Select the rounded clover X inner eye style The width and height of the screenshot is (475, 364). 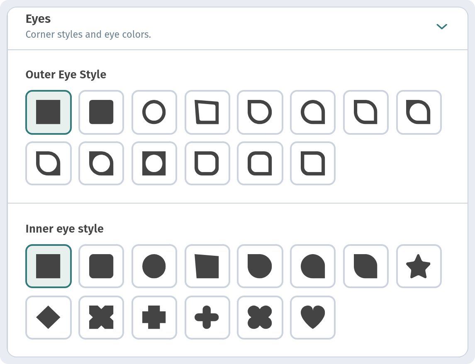(260, 318)
